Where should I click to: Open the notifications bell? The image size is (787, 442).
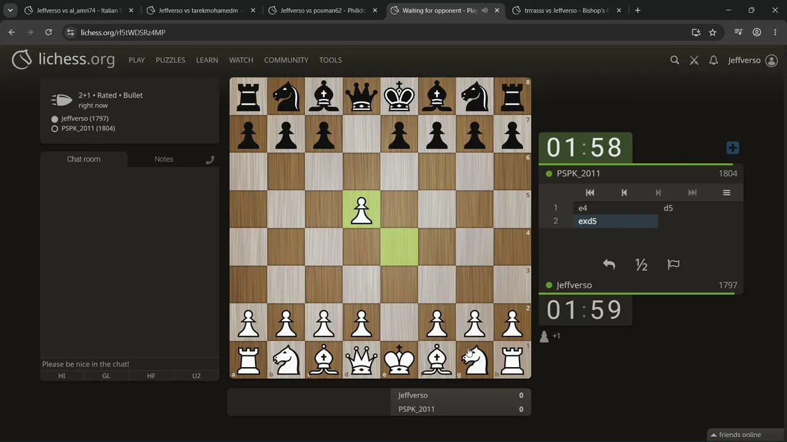pos(713,60)
